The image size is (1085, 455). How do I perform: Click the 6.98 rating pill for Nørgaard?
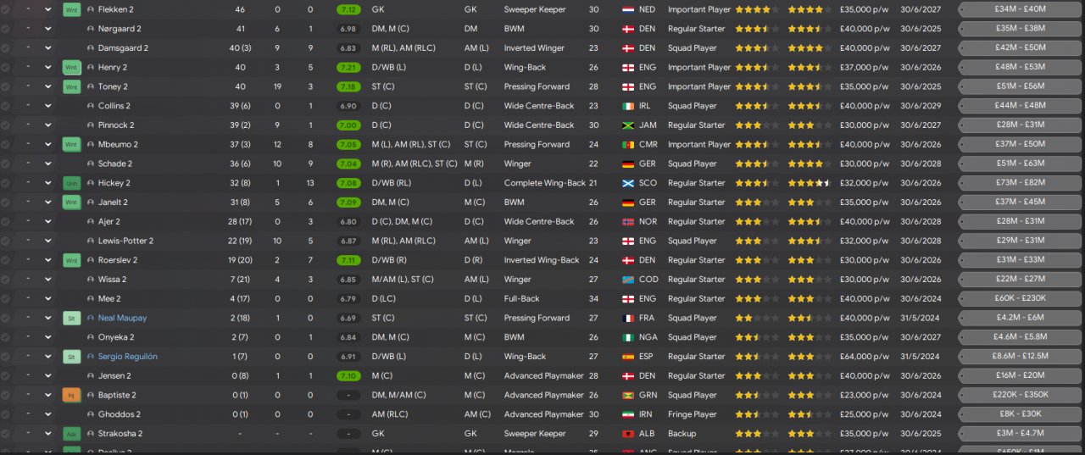click(347, 29)
